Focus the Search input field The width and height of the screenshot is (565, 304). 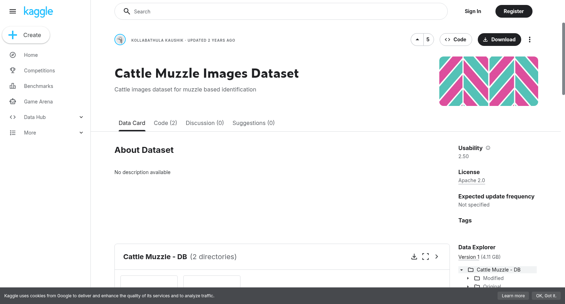tap(281, 11)
